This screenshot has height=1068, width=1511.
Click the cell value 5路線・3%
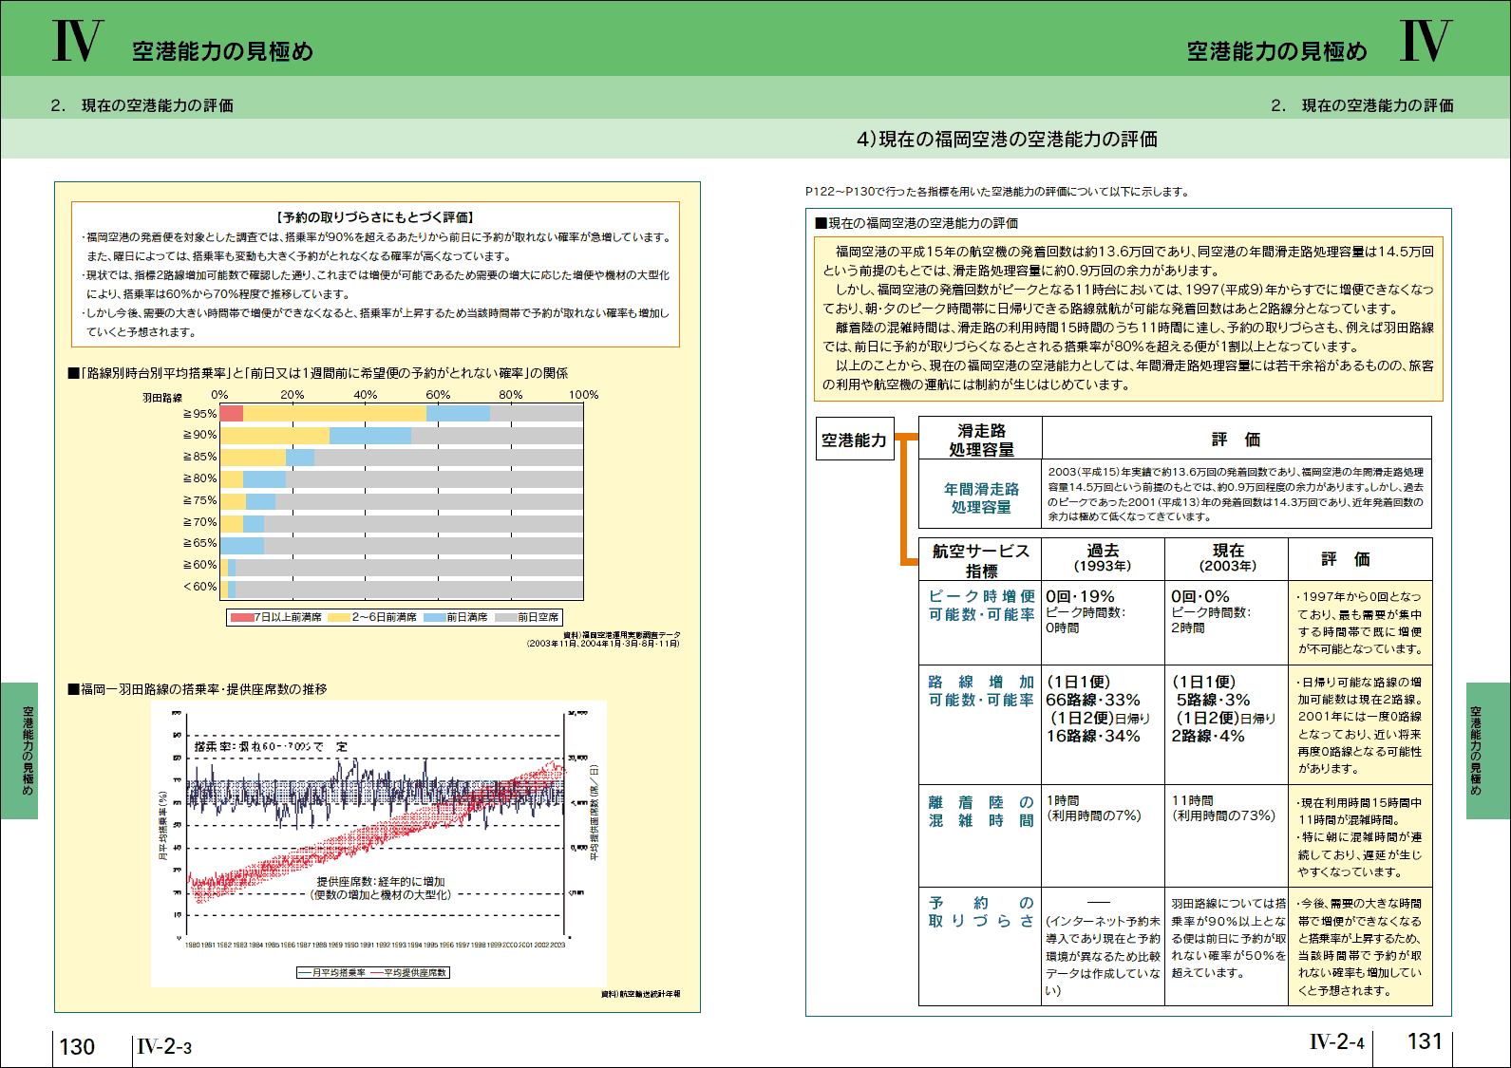(1214, 700)
